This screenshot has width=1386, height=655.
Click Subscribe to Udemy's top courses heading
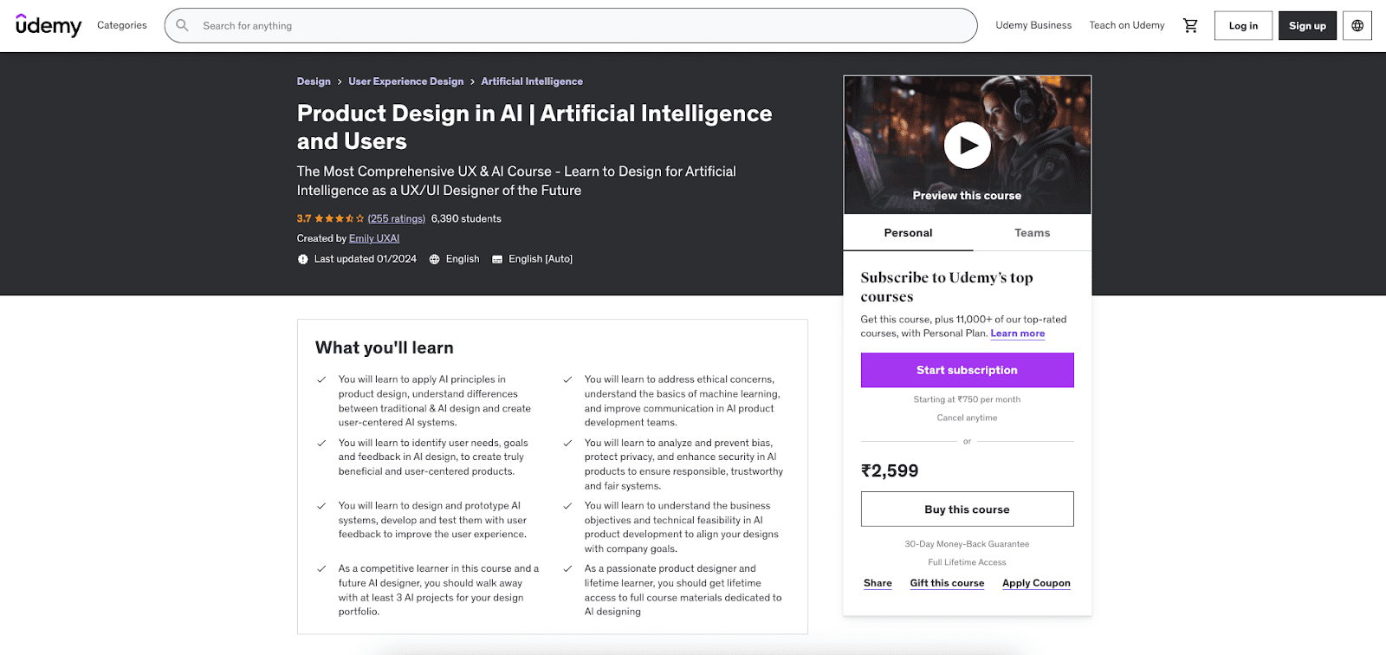pyautogui.click(x=947, y=287)
